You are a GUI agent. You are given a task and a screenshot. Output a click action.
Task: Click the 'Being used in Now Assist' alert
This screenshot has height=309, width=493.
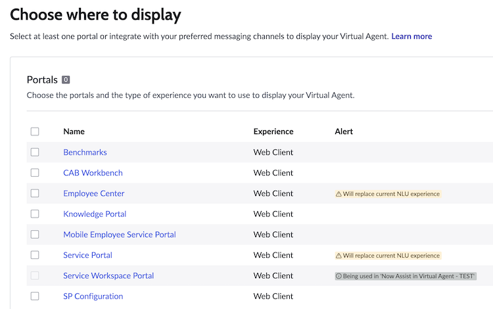click(x=406, y=276)
